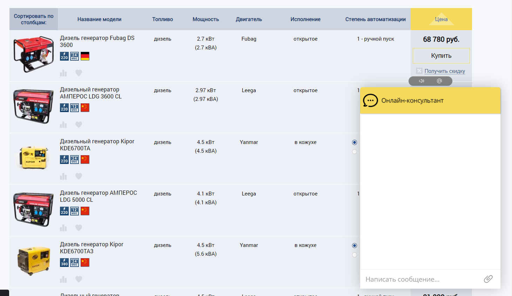The width and height of the screenshot is (512, 296).
Task: Add Fubag DS 3600 to comparison chart
Action: click(63, 73)
